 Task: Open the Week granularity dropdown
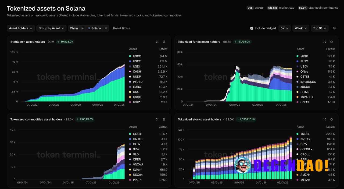(x=300, y=28)
